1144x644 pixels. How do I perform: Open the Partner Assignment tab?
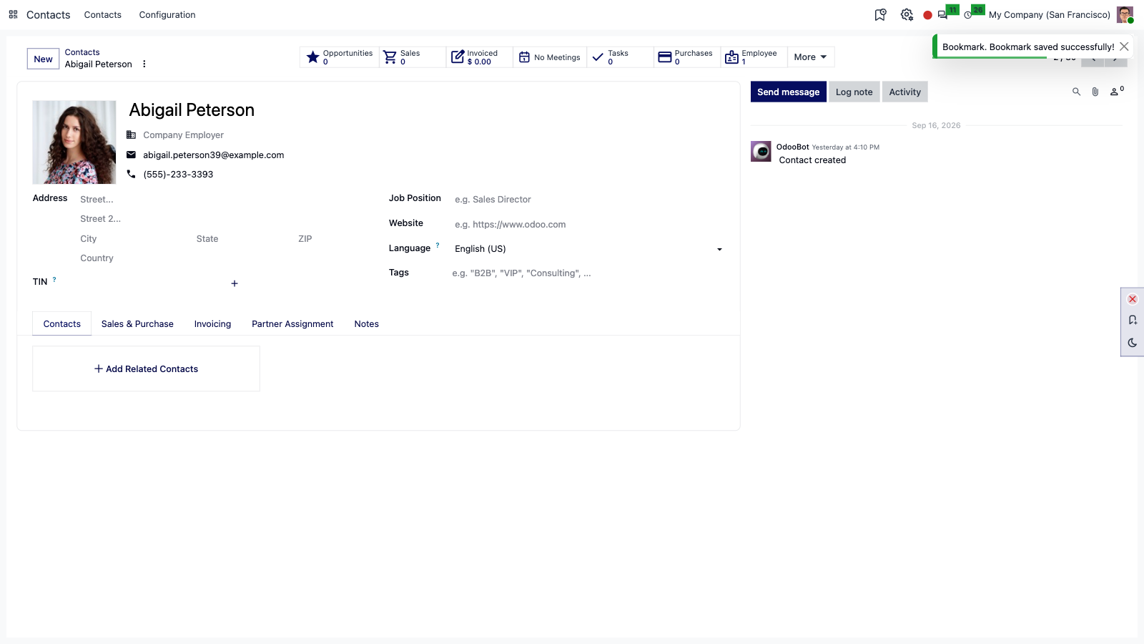tap(292, 324)
